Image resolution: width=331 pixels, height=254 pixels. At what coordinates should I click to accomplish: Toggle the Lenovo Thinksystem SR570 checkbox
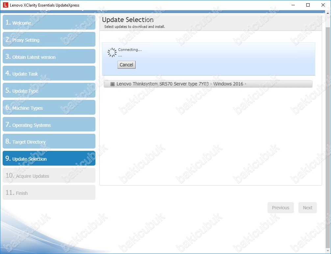coord(113,84)
